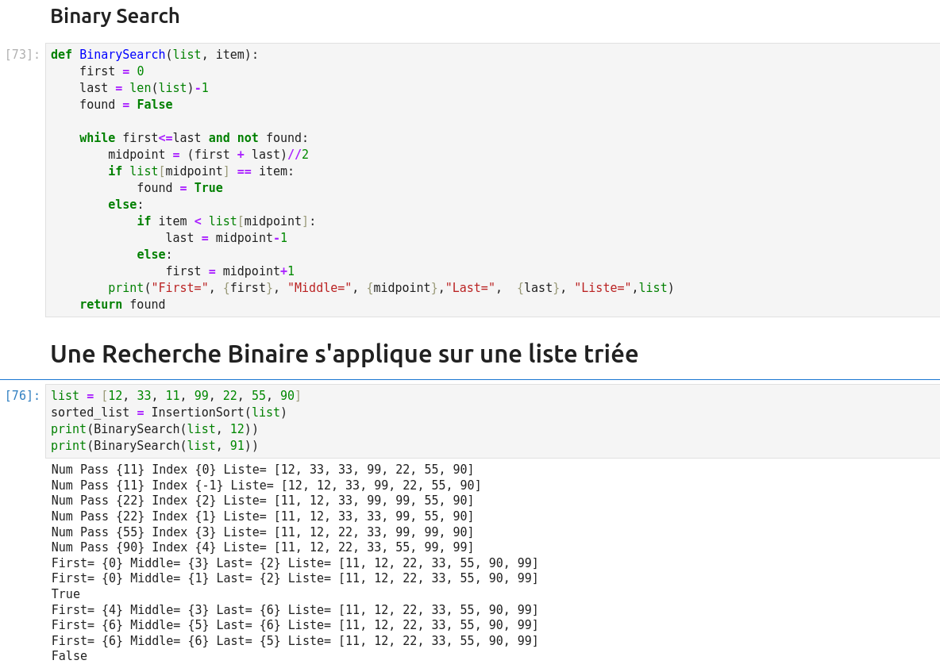Click the [76] cell execution prompt
This screenshot has height=668, width=940.
coord(22,395)
